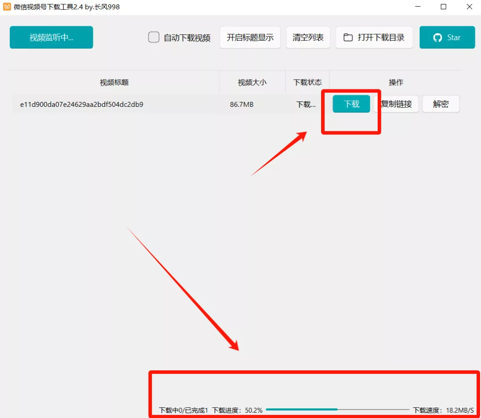Click 下载进度: 50.2% status text
The height and width of the screenshot is (418, 481).
(x=237, y=410)
